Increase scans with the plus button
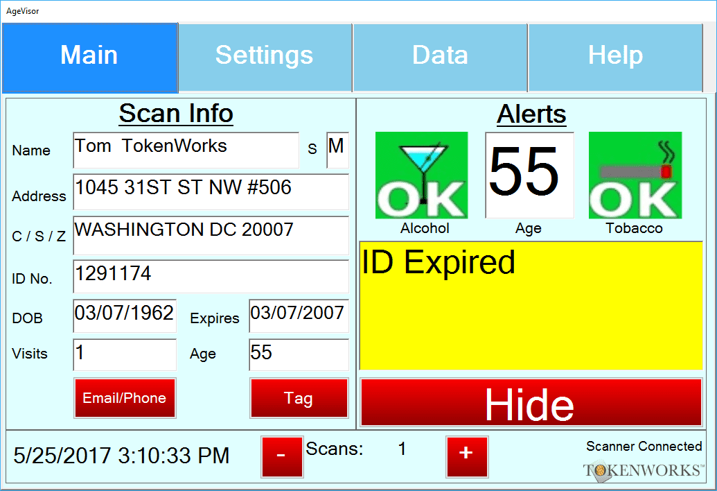Screen dimensions: 717x491 467,457
